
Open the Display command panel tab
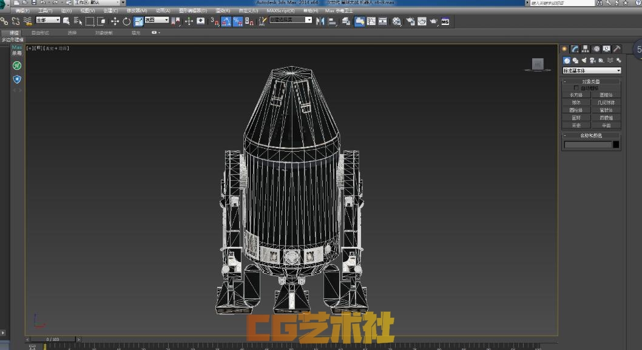point(606,49)
